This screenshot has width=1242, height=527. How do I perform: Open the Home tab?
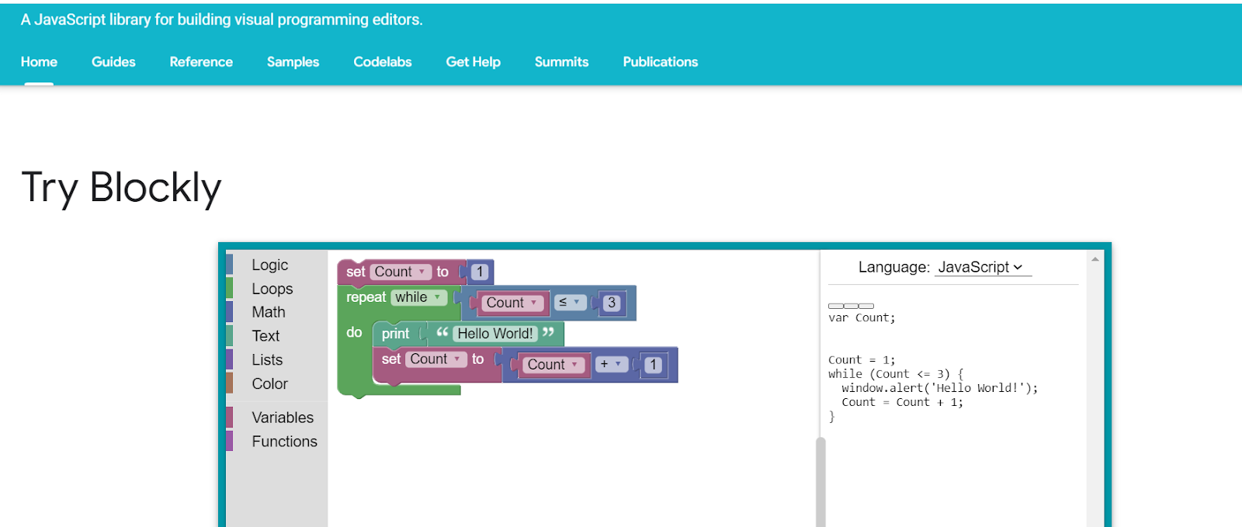coord(39,62)
